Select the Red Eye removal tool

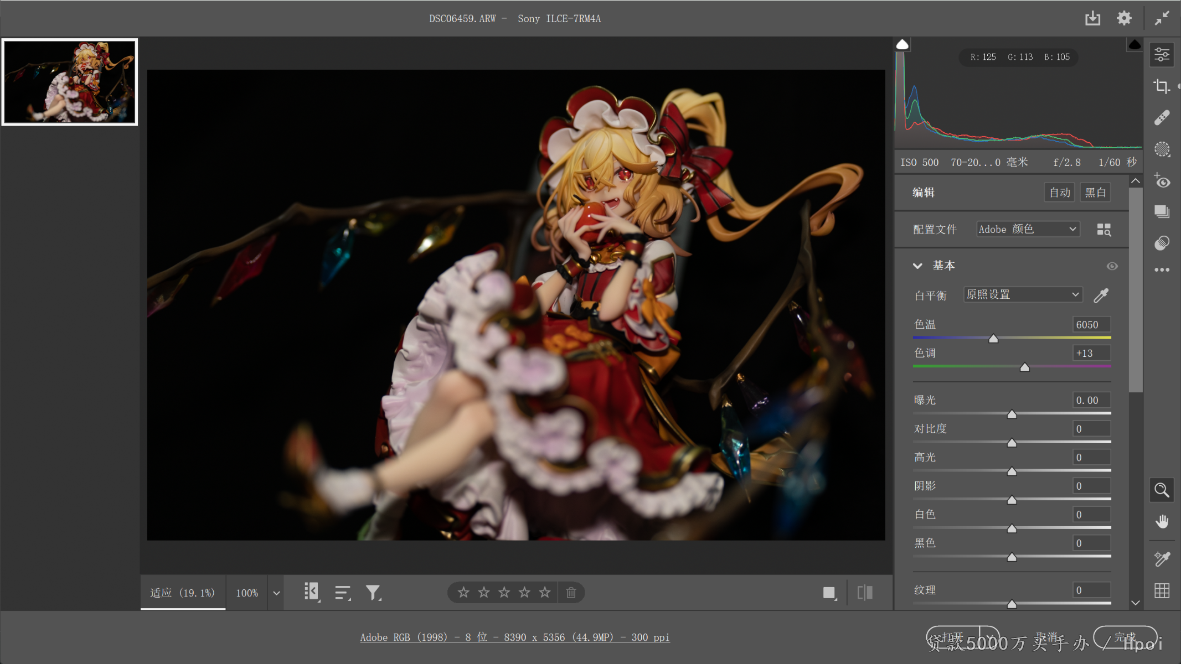point(1162,181)
